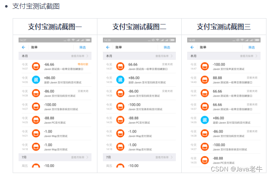This screenshot has width=269, height=176.
Task: Click merchant icon of 88.88 row in 截图三
Action: 204,80
